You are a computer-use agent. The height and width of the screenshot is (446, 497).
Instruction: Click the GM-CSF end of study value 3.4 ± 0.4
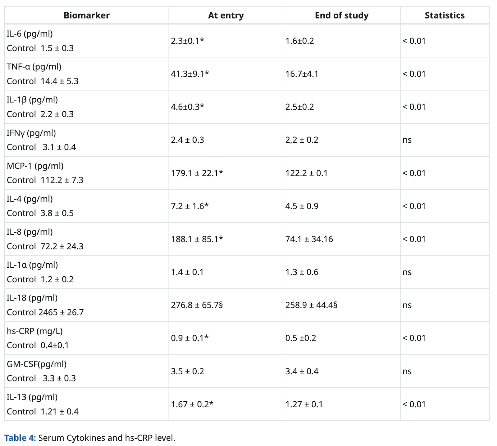point(302,371)
